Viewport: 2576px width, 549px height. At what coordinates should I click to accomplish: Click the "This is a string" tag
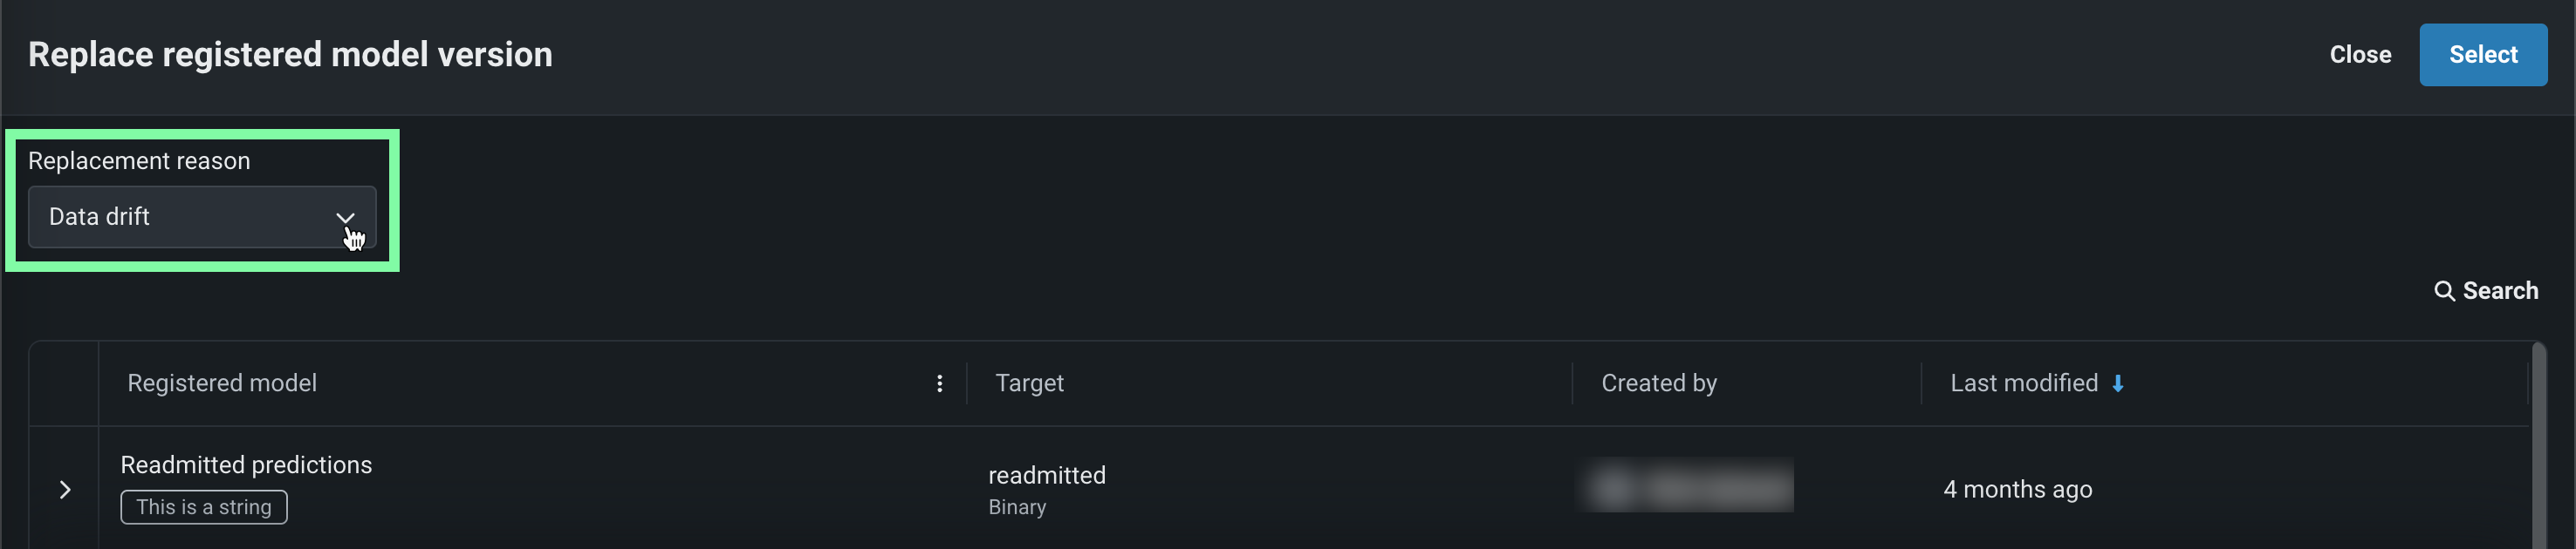[204, 507]
